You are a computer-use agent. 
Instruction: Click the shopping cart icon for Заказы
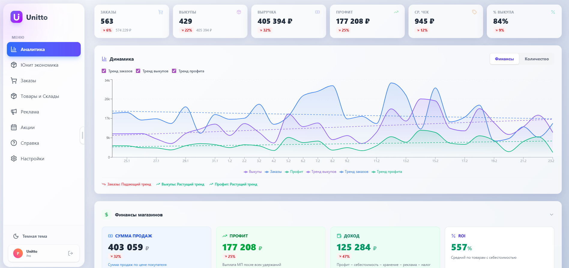point(14,81)
